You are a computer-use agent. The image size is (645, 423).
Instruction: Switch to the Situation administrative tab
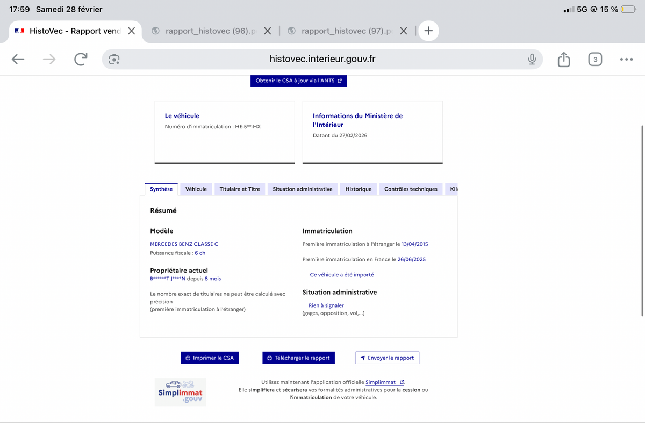(x=303, y=189)
